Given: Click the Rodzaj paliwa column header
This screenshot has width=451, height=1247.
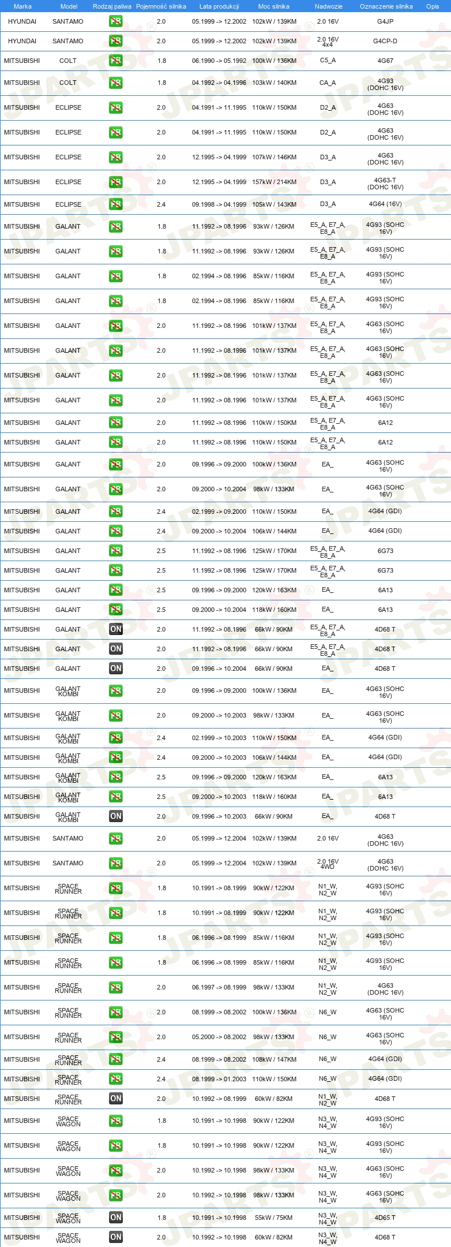Looking at the screenshot, I should (112, 6).
